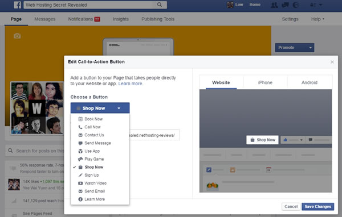The width and height of the screenshot is (342, 217).
Task: Click the Cancel button
Action: point(291,207)
